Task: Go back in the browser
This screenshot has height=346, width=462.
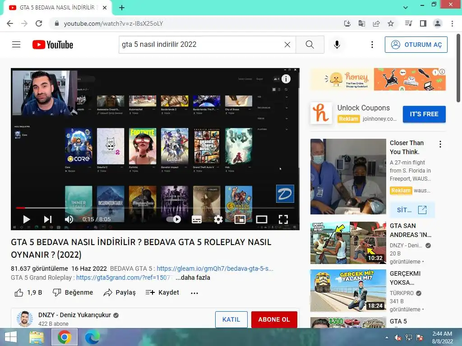Action: [10, 23]
